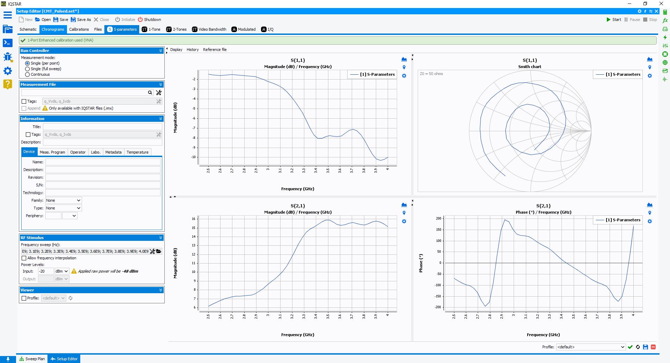
Task: Enable Allow frequency interpolation checkbox
Action: click(x=24, y=258)
